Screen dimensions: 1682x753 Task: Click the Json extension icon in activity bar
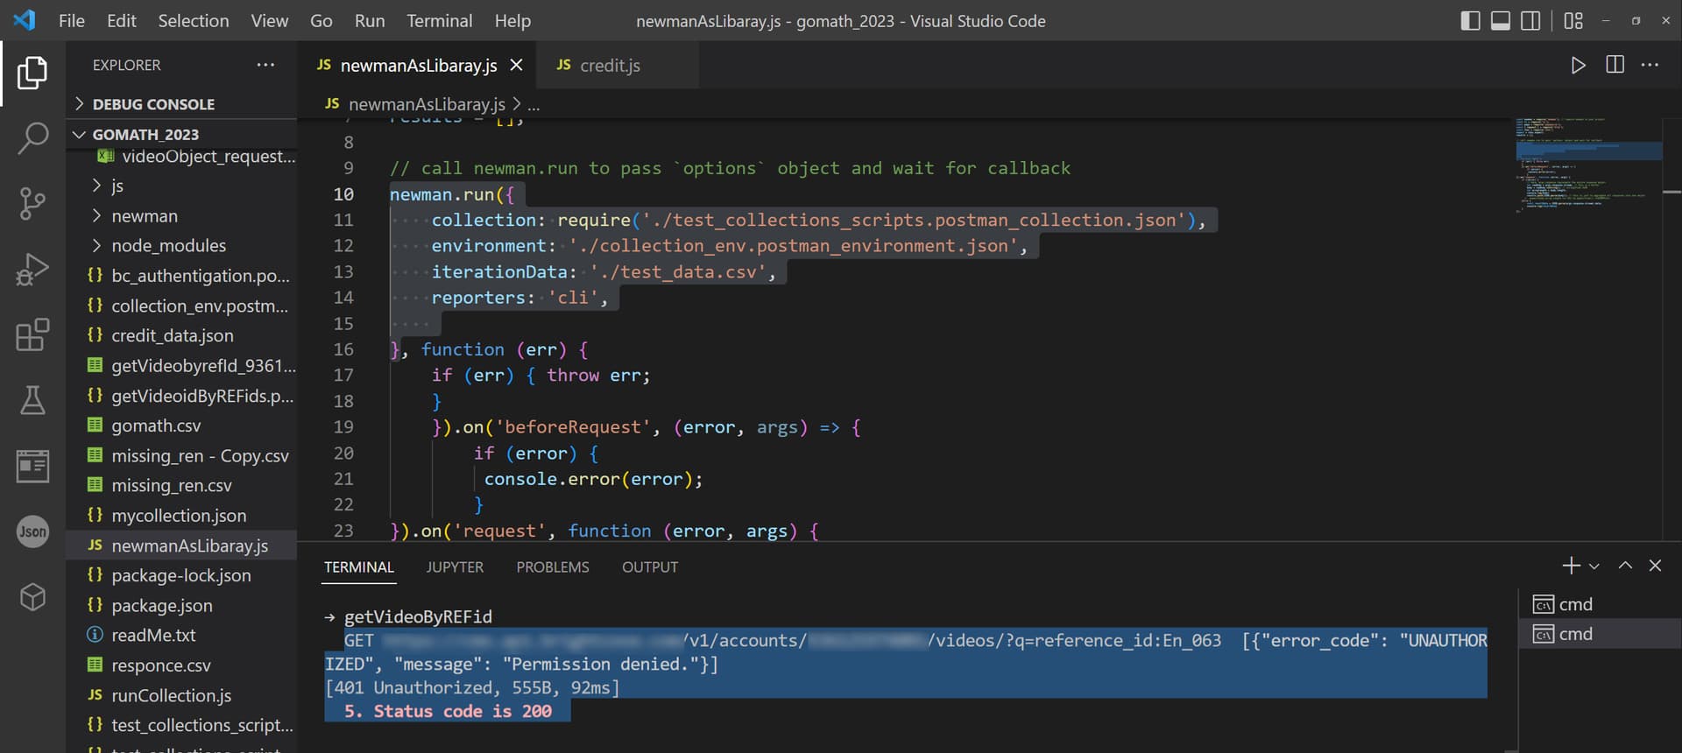[x=32, y=531]
